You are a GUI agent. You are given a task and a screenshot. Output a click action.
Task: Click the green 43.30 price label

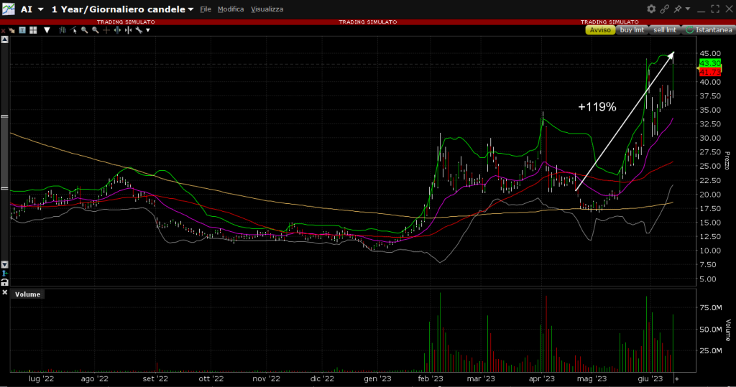pos(709,63)
